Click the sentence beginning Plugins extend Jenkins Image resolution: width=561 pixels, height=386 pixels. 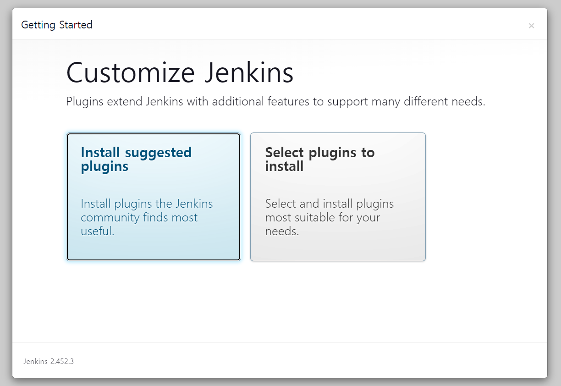tap(275, 101)
